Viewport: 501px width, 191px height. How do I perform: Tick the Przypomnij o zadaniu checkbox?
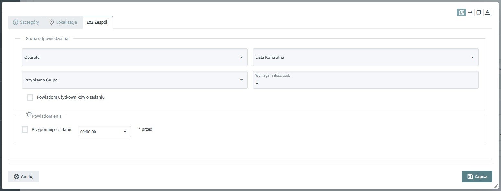25,130
